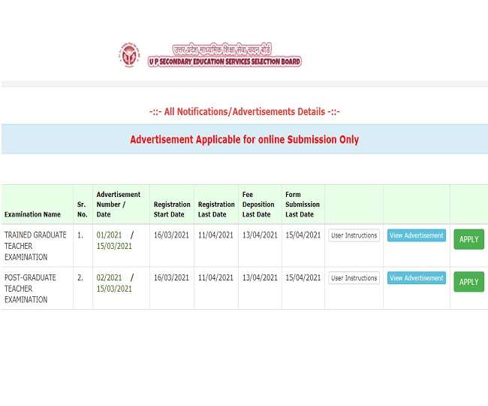This screenshot has width=488, height=406.
Task: Click 'Form Submission Last Date' column header
Action: point(303,205)
